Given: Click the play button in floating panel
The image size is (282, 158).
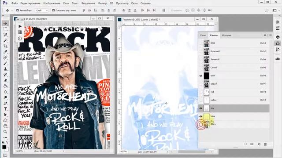Looking at the screenshot, I should (x=20, y=26).
